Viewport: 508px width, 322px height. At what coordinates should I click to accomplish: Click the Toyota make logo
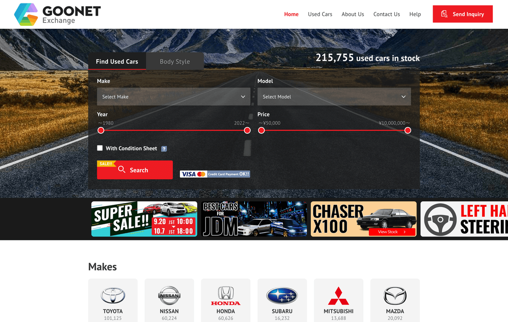point(113,296)
